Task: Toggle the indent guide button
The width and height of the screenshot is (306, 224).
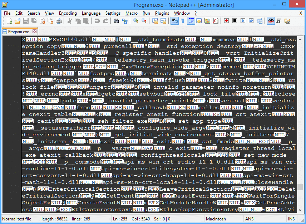Action: (x=191, y=21)
